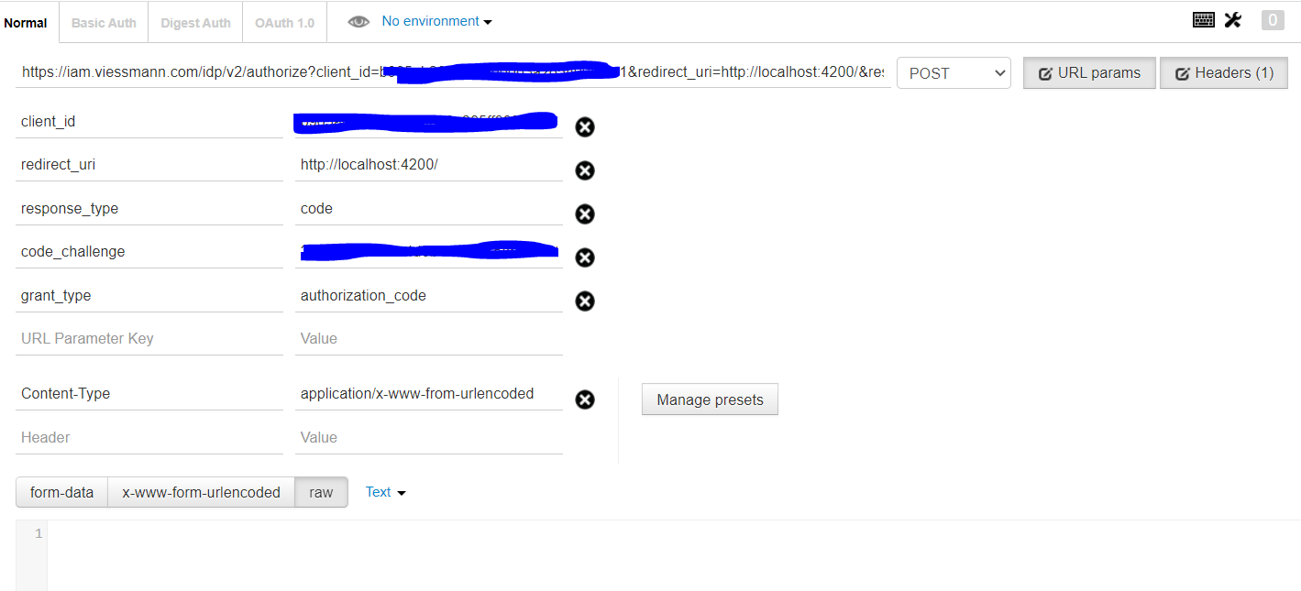Screen dimensions: 1301x591
Task: Click the response_type key field
Action: pyautogui.click(x=149, y=209)
